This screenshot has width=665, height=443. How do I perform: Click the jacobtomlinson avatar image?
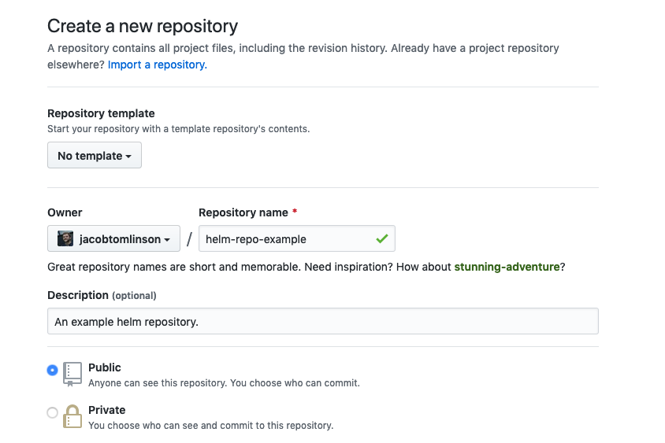pyautogui.click(x=65, y=239)
